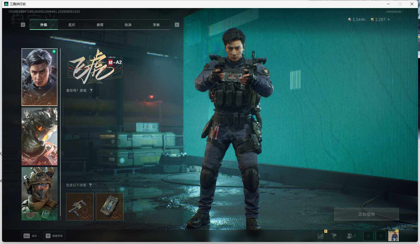
Task: Click the 正在使用 button
Action: (366, 214)
